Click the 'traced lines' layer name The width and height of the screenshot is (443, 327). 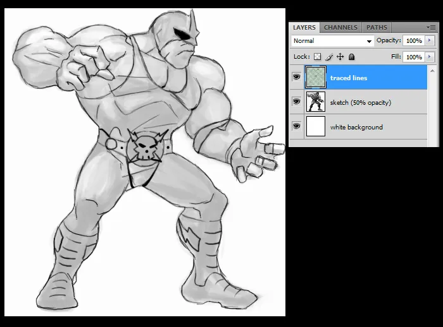point(349,78)
